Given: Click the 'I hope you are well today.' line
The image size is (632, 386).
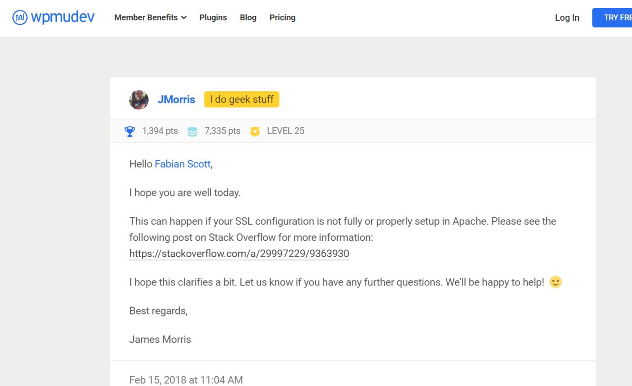Looking at the screenshot, I should pos(185,193).
